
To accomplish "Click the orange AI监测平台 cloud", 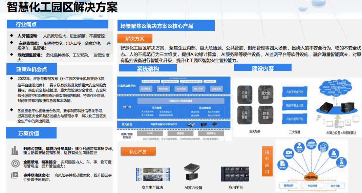I will [311, 176].
